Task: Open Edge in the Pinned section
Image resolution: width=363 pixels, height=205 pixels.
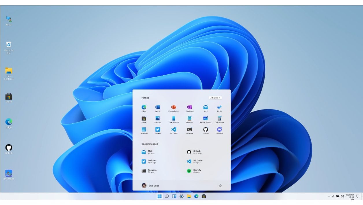Action: 144,108
